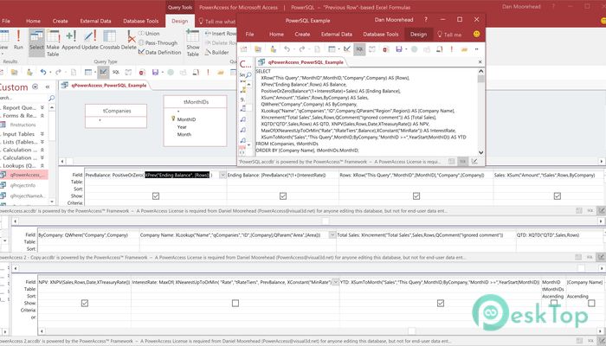606x346 pixels.
Task: Click navigation pane scrollbar down arrow
Action: 52,202
